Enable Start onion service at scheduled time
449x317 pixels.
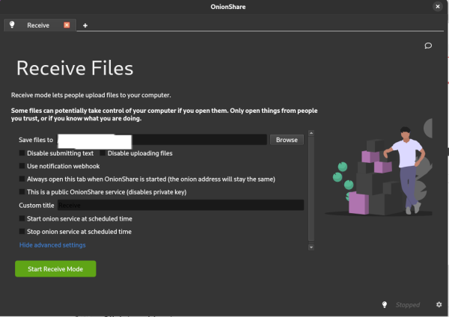22,218
